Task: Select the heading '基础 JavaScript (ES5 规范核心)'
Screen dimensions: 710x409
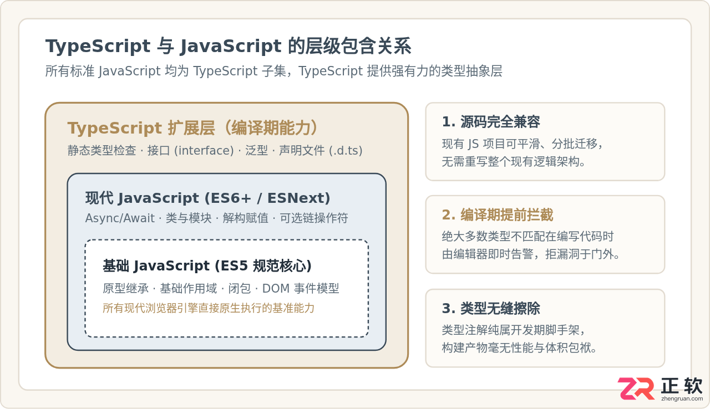Action: point(207,266)
